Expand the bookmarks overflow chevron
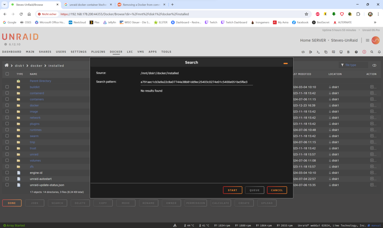The image size is (383, 228). [375, 22]
